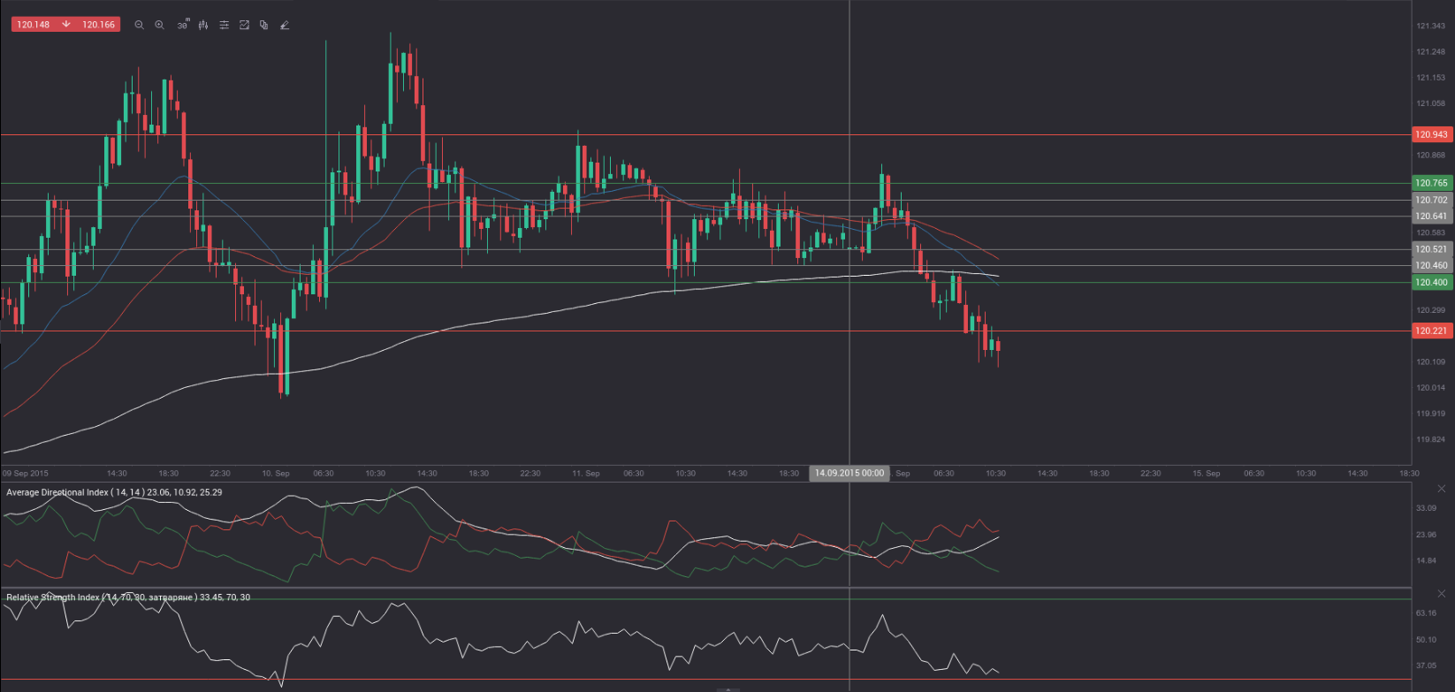Viewport: 1455px width, 692px height.
Task: Click the zoom out magnifier icon
Action: point(139,26)
